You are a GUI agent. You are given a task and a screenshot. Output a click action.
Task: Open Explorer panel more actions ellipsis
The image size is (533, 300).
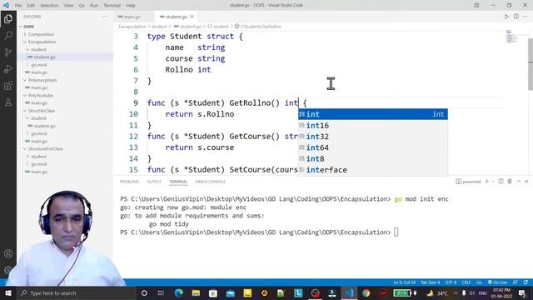pos(105,17)
